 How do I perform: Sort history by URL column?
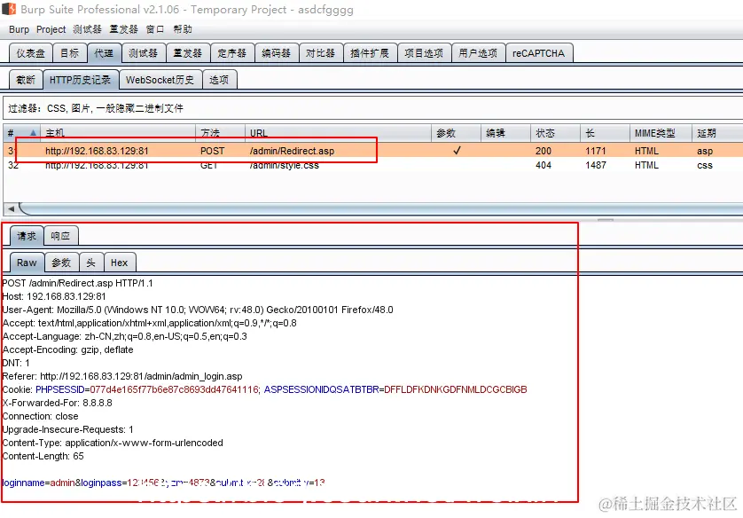click(x=338, y=133)
